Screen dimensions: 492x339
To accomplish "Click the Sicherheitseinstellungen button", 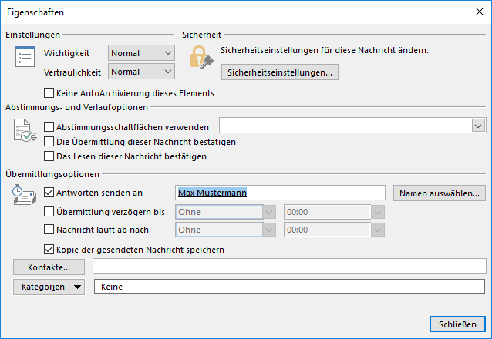I will pyautogui.click(x=280, y=72).
